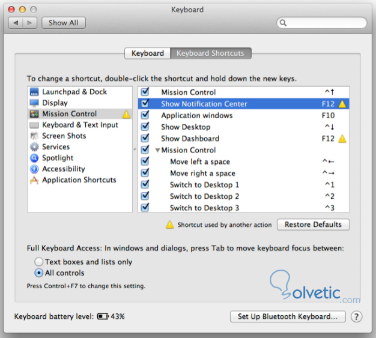This screenshot has width=376, height=338.
Task: Select the All controls radio button
Action: 38,273
